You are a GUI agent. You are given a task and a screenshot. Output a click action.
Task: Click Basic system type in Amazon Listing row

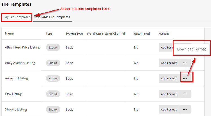click(x=69, y=78)
